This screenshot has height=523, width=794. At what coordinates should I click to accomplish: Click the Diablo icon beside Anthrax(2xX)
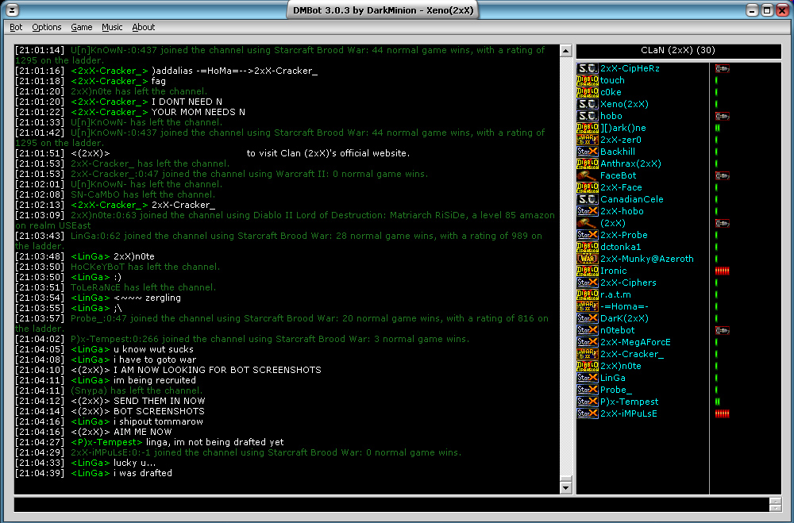tap(588, 163)
